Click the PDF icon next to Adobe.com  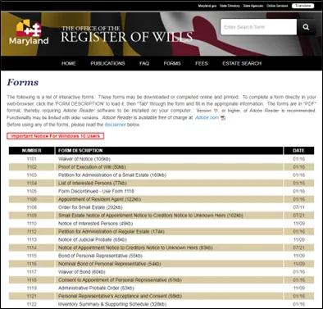223,118
